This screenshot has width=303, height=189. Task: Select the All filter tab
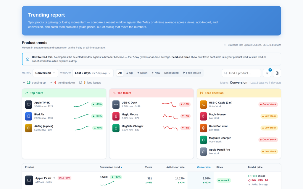point(120,73)
